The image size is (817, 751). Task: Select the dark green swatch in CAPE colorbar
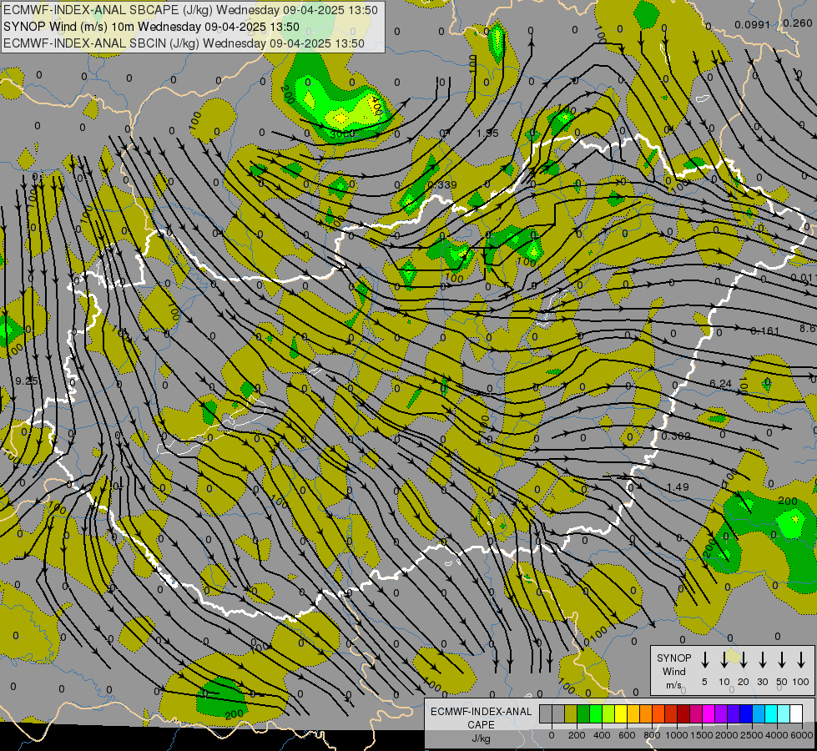[x=583, y=713]
